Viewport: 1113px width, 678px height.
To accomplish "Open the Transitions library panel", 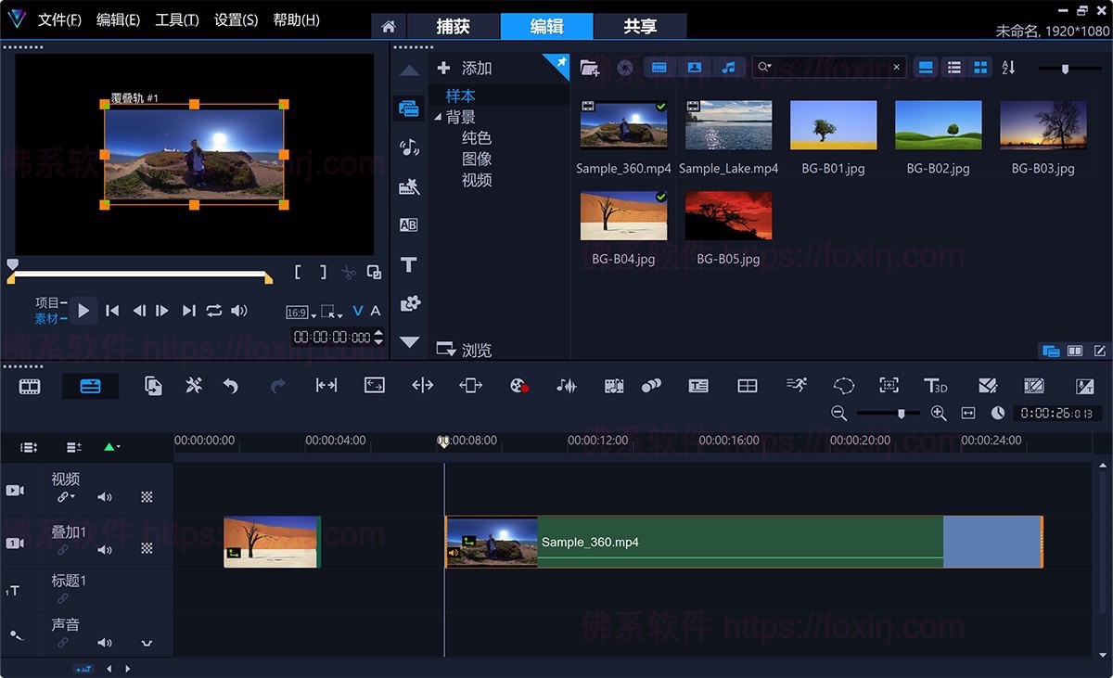I will click(408, 224).
